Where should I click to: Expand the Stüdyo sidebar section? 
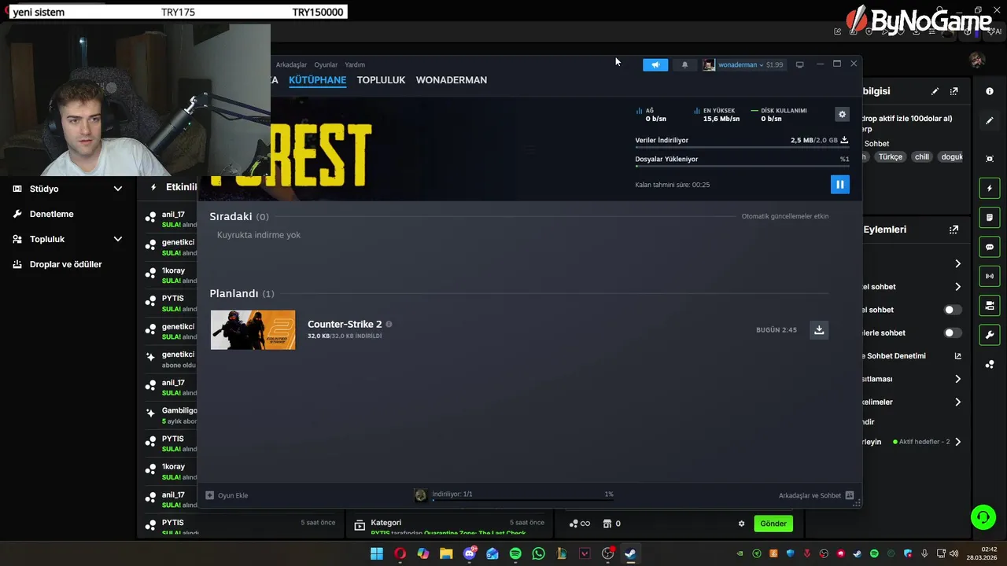68,189
